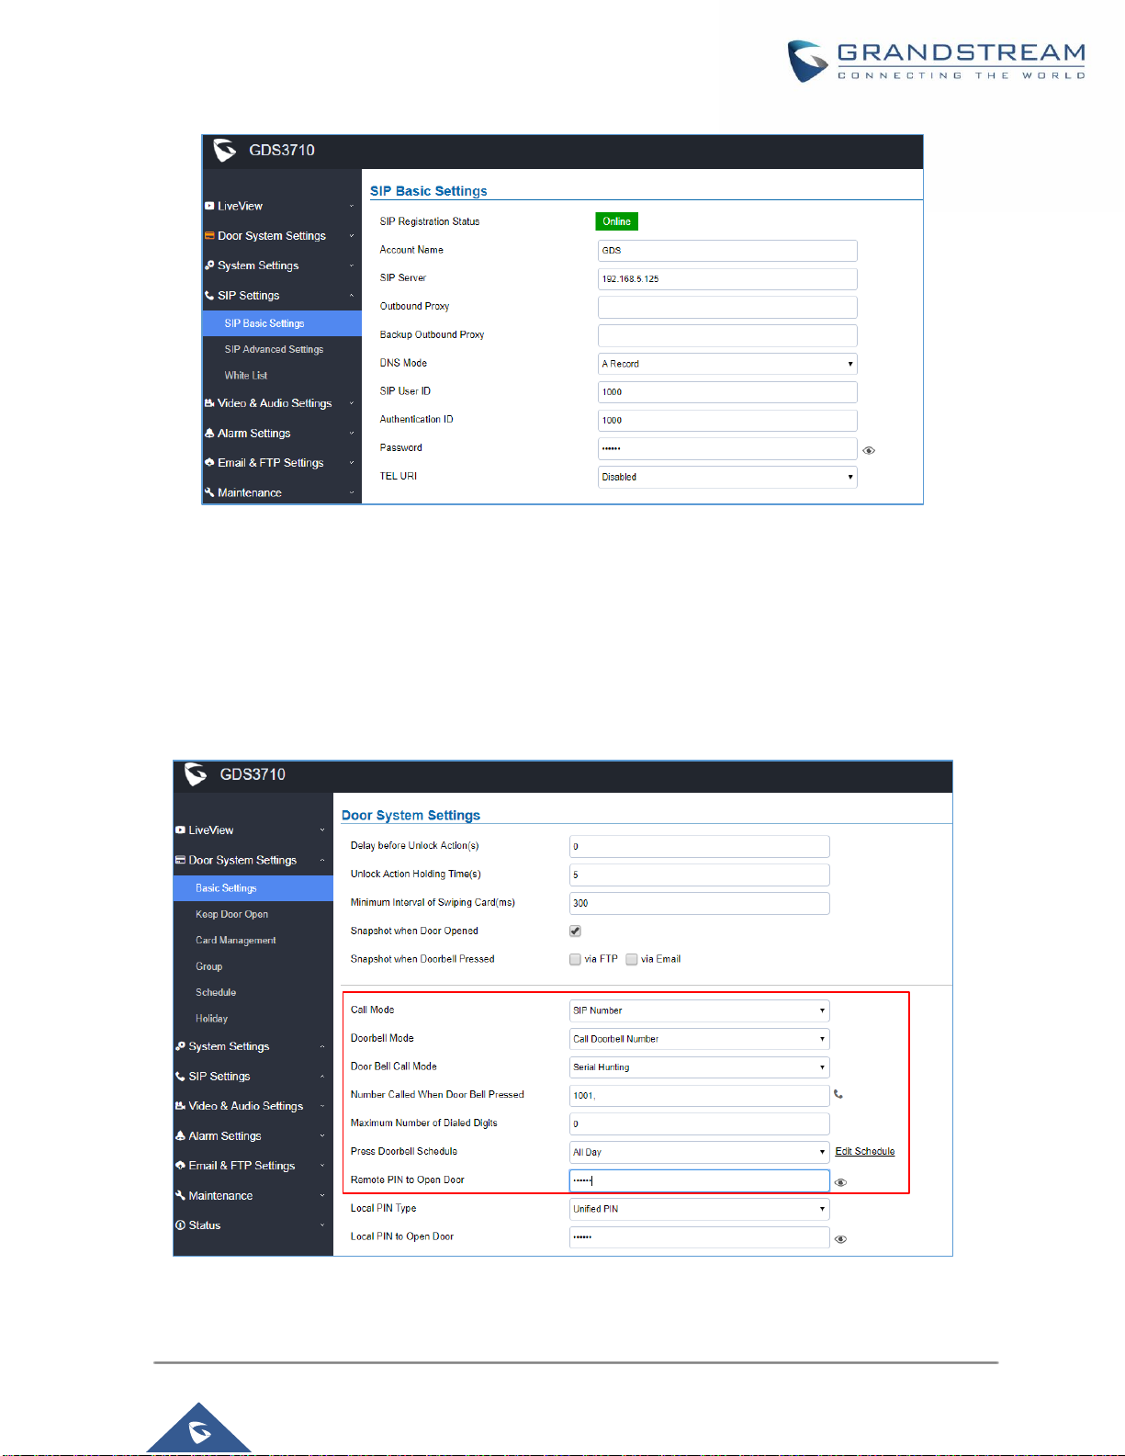Click the Maintenance wrench icon in lower sidebar
This screenshot has height=1456, width=1125.
point(181,1195)
